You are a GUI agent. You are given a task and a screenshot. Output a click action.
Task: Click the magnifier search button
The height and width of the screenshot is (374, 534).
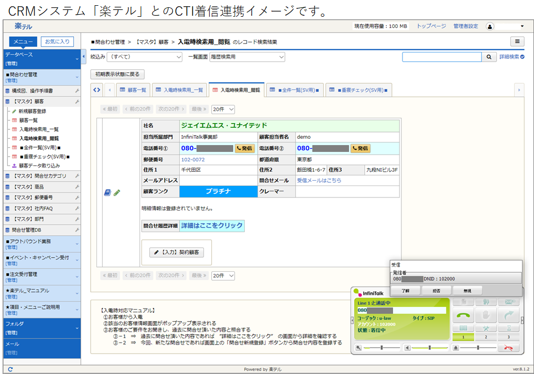pos(488,57)
